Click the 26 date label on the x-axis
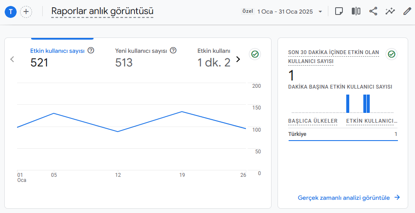This screenshot has height=213, width=415. tap(243, 175)
